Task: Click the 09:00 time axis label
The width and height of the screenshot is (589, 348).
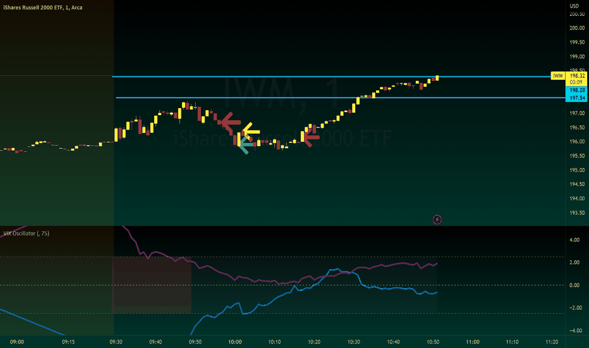Action: coord(17,342)
